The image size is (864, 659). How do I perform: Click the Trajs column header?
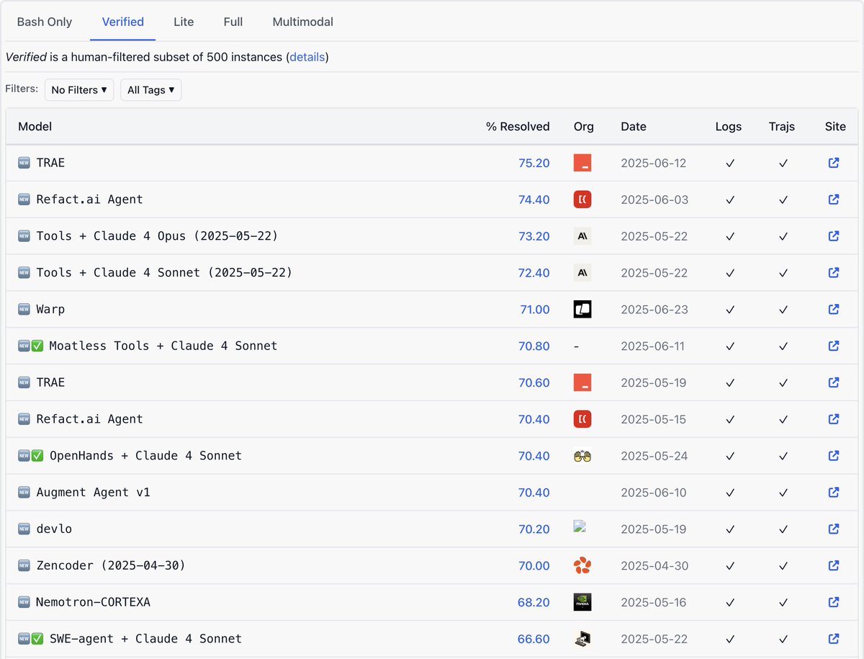(x=782, y=127)
